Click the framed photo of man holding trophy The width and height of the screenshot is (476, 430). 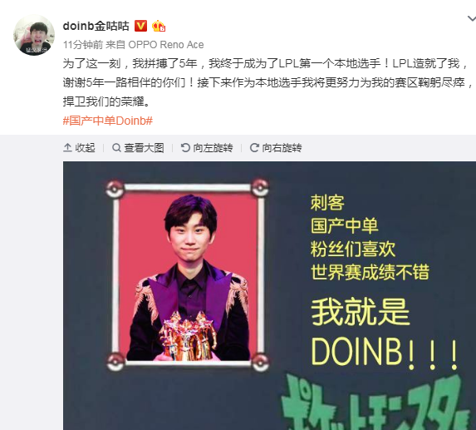188,274
